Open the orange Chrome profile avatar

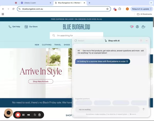point(127,9)
